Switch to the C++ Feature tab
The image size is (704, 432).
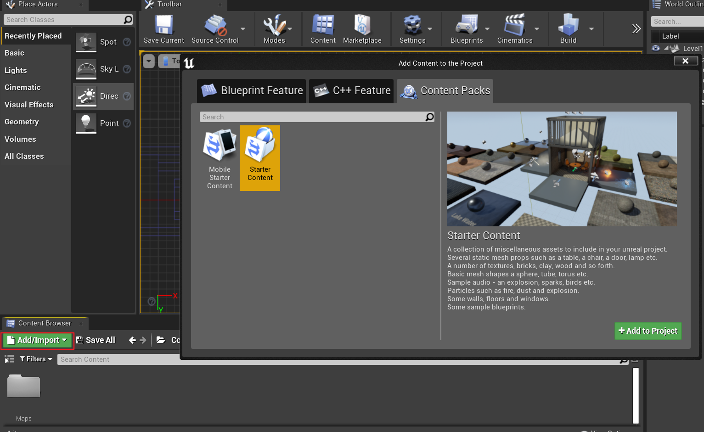click(352, 91)
